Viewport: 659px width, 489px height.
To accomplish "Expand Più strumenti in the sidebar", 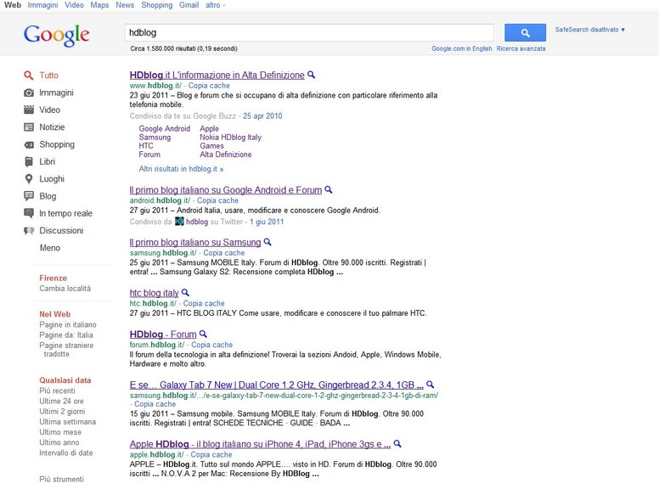I will (62, 479).
